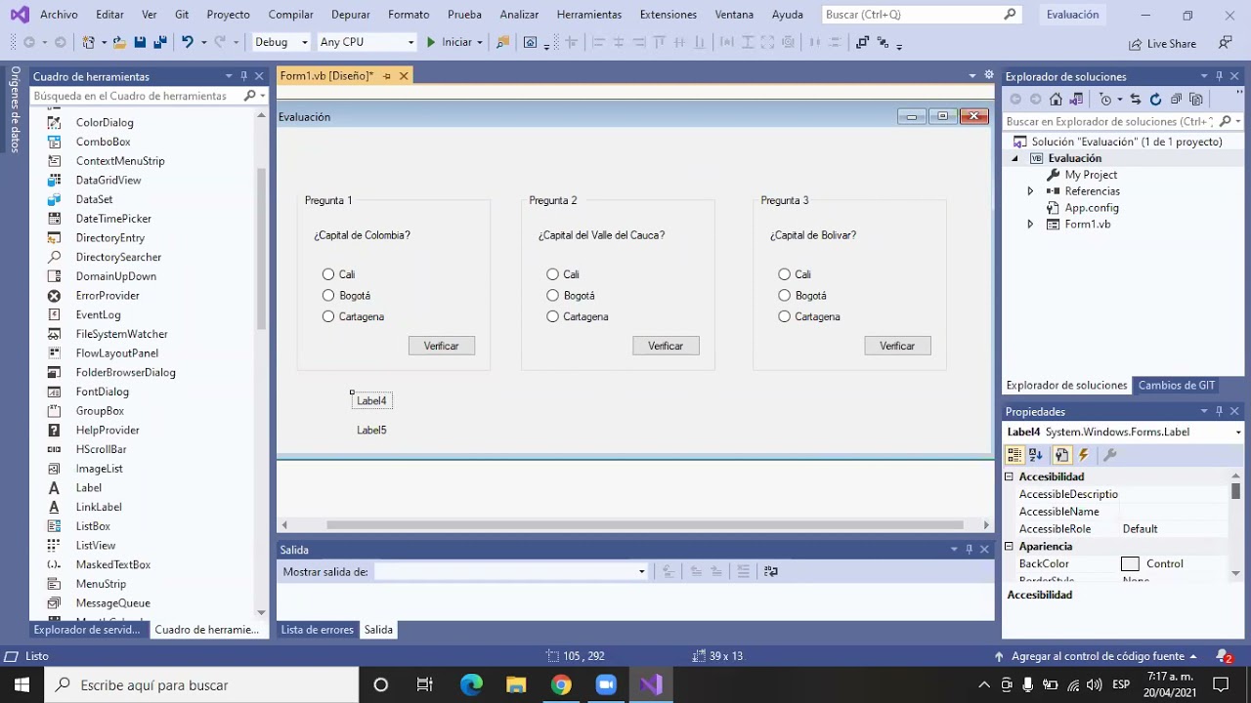Click the Bring to Front toolbar icon
The height and width of the screenshot is (703, 1251).
861,42
